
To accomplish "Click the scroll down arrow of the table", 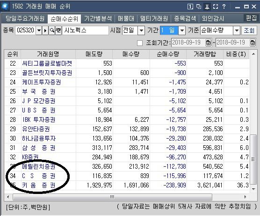I will (x=253, y=189).
